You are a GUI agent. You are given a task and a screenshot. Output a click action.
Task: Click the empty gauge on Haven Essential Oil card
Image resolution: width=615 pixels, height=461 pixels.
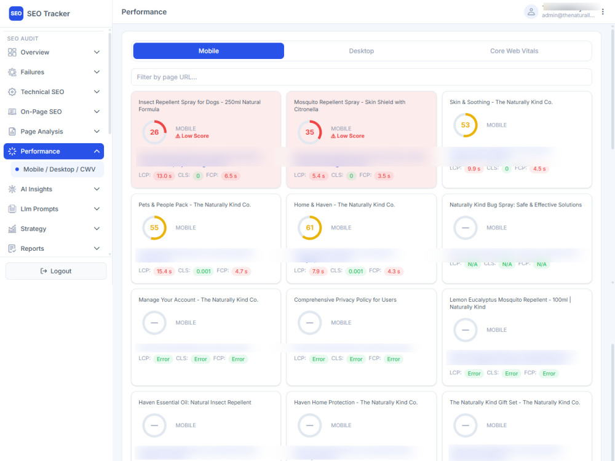(154, 425)
